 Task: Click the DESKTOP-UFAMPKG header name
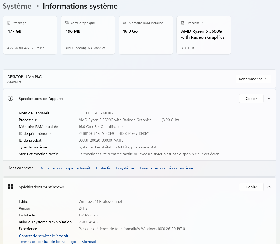(x=25, y=77)
